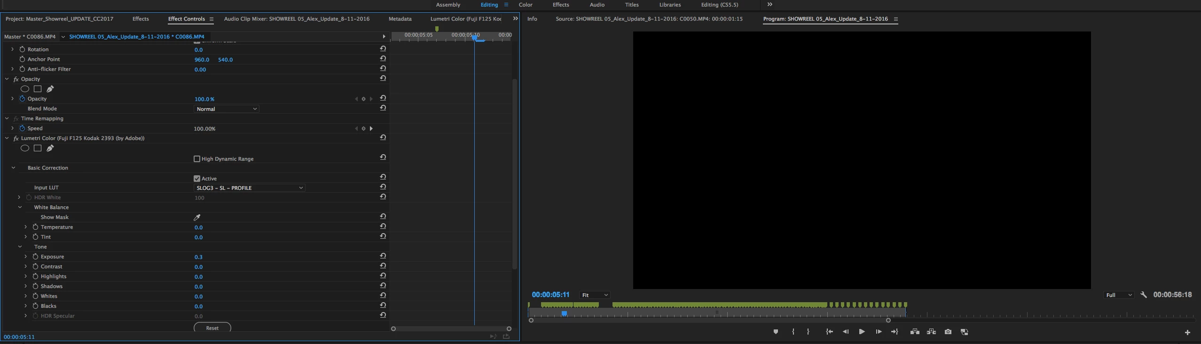Viewport: 1201px width, 344px height.
Task: Click the Exposure value 0.3
Action: click(198, 257)
